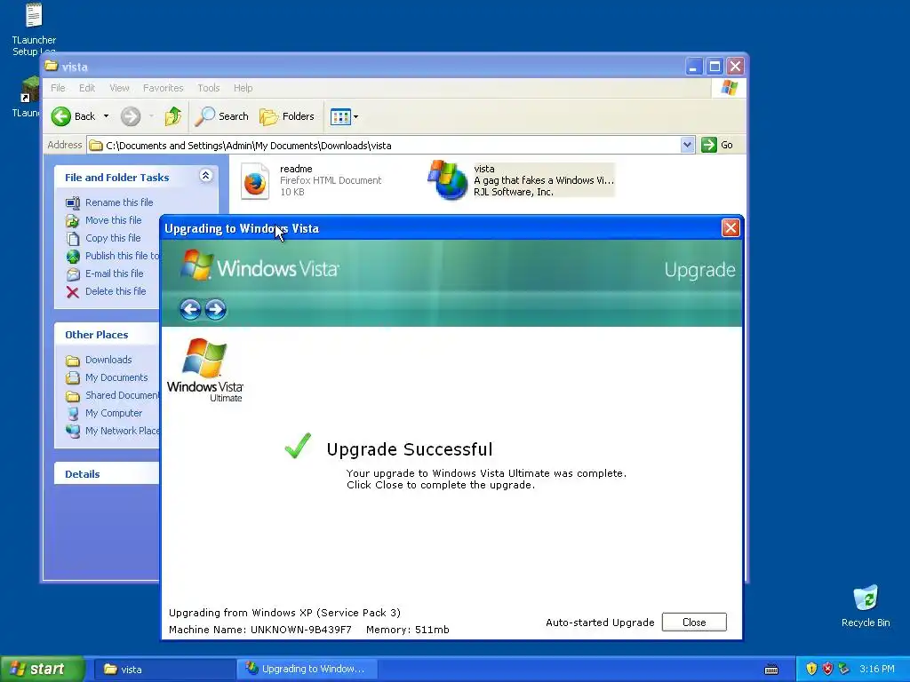Click the Vista upgrade forward arrow

(215, 309)
